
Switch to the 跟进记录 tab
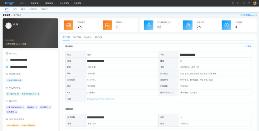[x=99, y=37]
